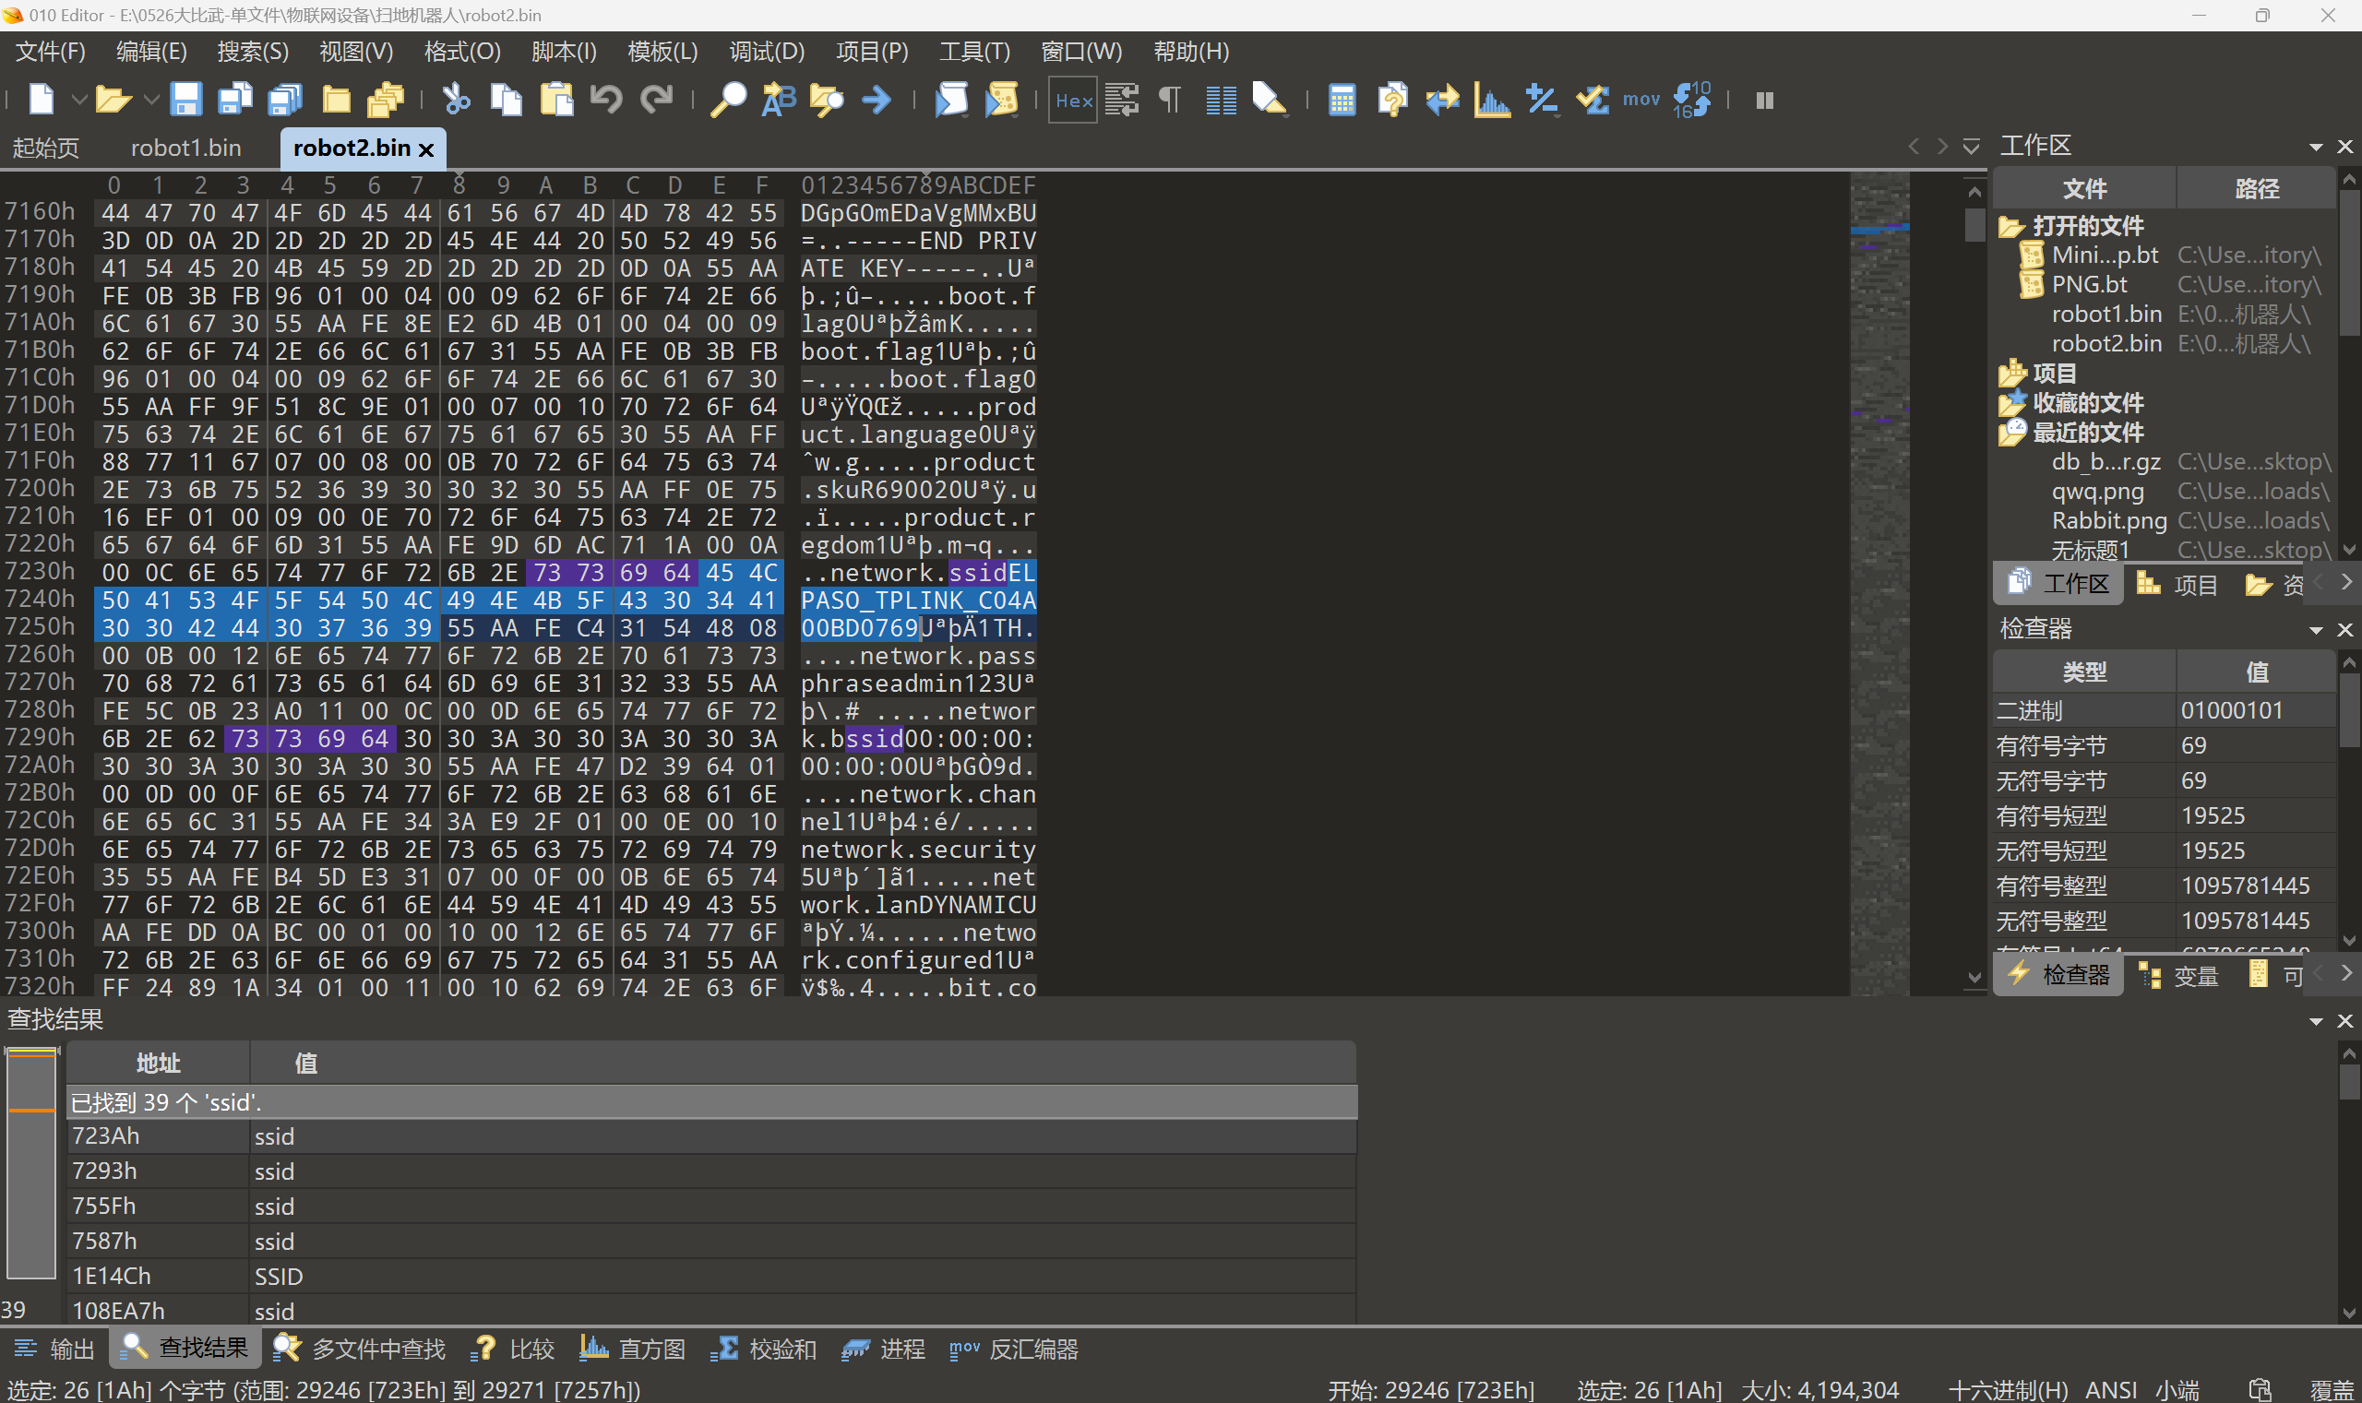Switch to the 输出 bottom tab
Image resolution: width=2362 pixels, height=1403 pixels.
[x=54, y=1349]
